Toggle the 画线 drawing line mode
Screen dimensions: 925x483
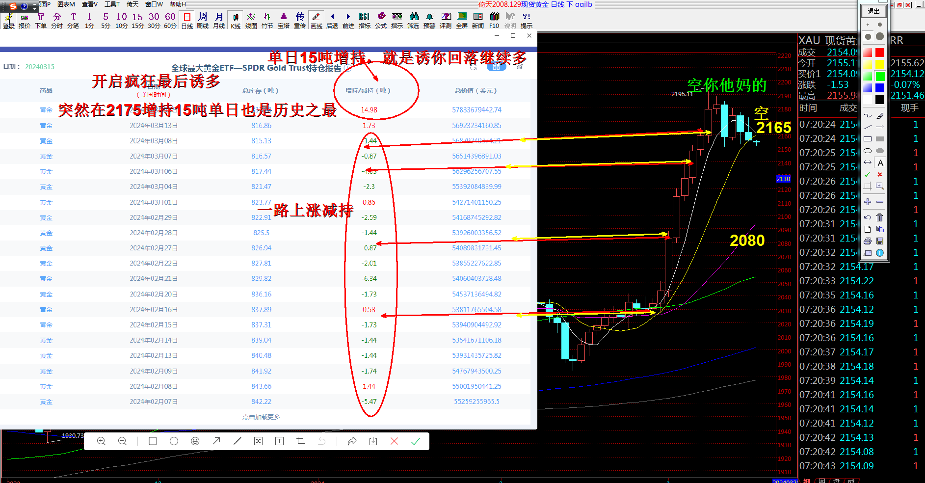(316, 20)
